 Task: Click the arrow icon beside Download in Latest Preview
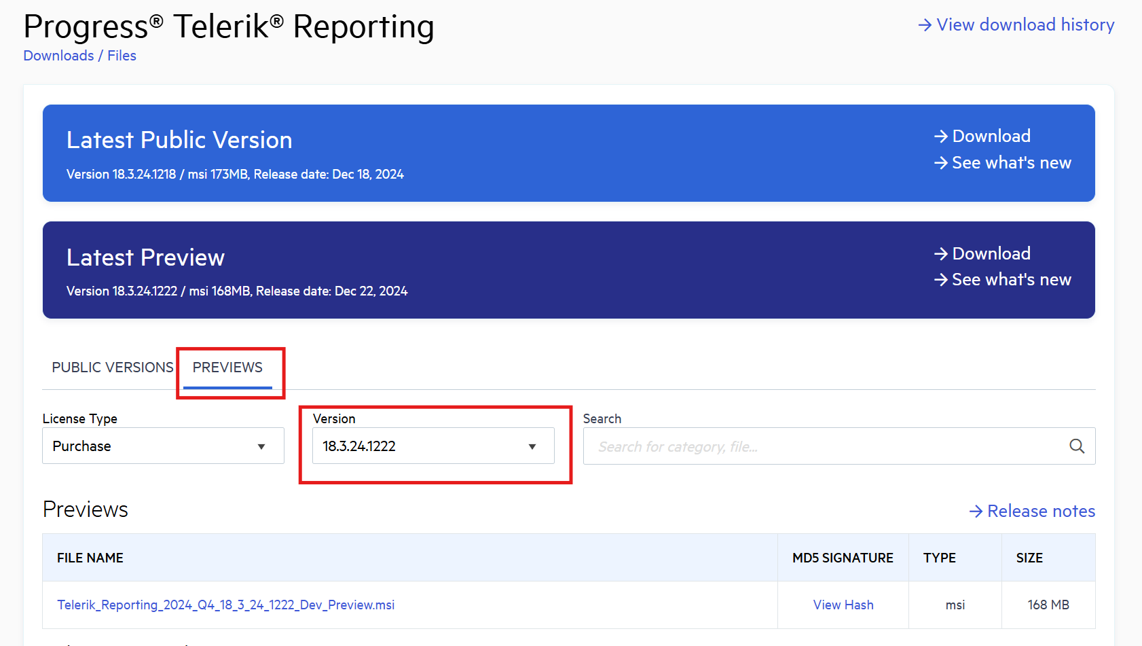(941, 253)
